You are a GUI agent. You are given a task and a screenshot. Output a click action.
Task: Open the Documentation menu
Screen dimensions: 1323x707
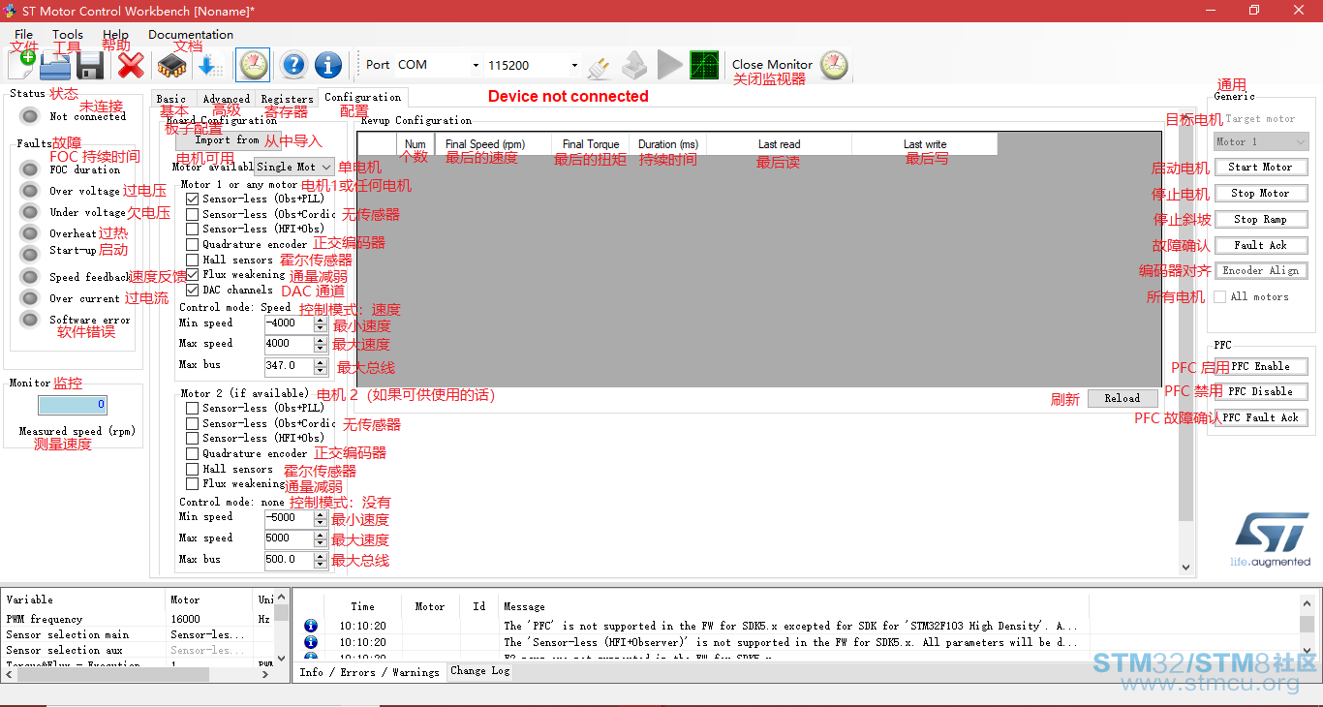pyautogui.click(x=191, y=35)
